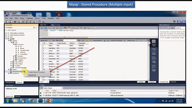Choose Refresh All from context menu
192x108 pixels.
(32, 75)
